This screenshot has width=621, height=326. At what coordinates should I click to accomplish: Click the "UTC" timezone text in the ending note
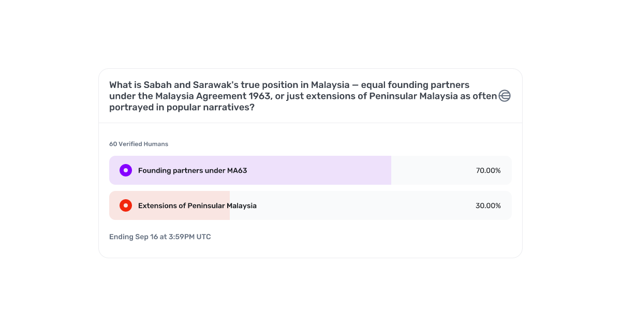point(203,236)
